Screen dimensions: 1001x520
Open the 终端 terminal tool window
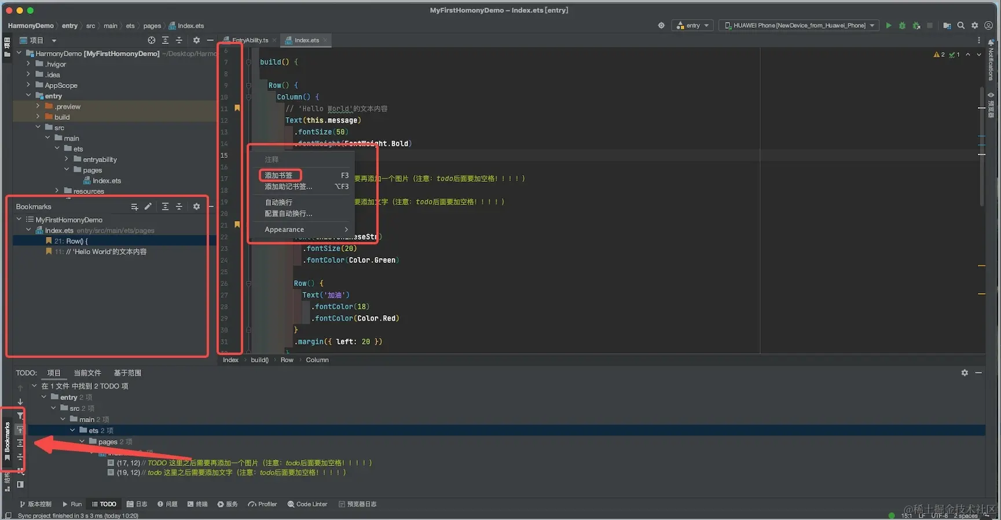(197, 504)
